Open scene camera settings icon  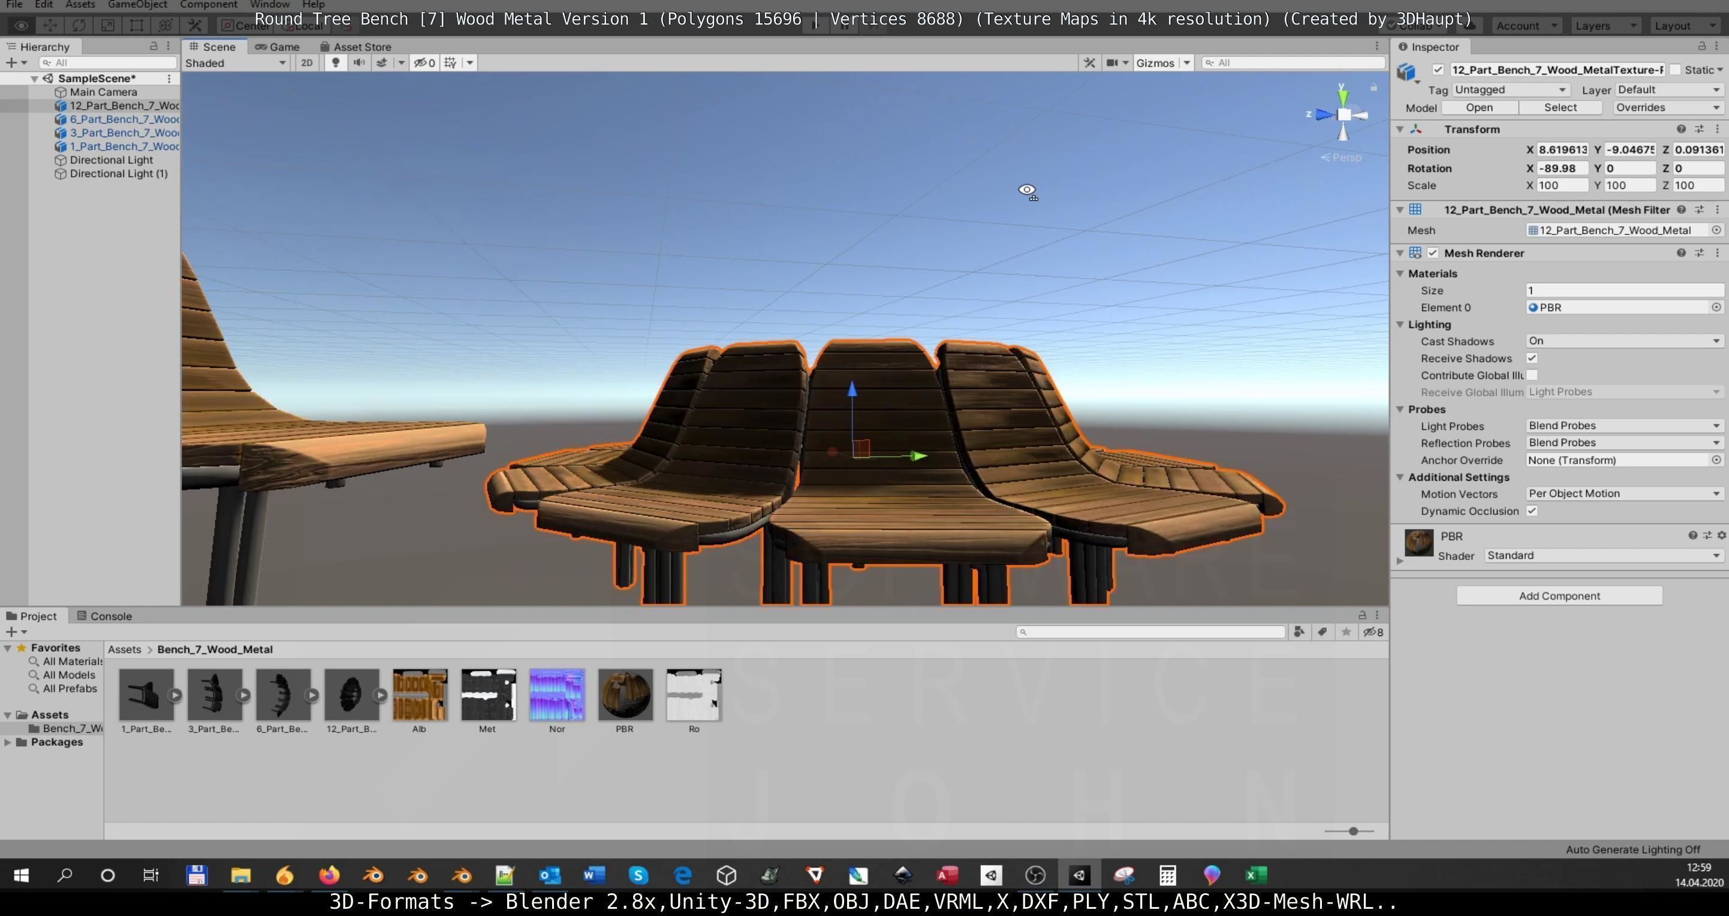click(x=1113, y=62)
